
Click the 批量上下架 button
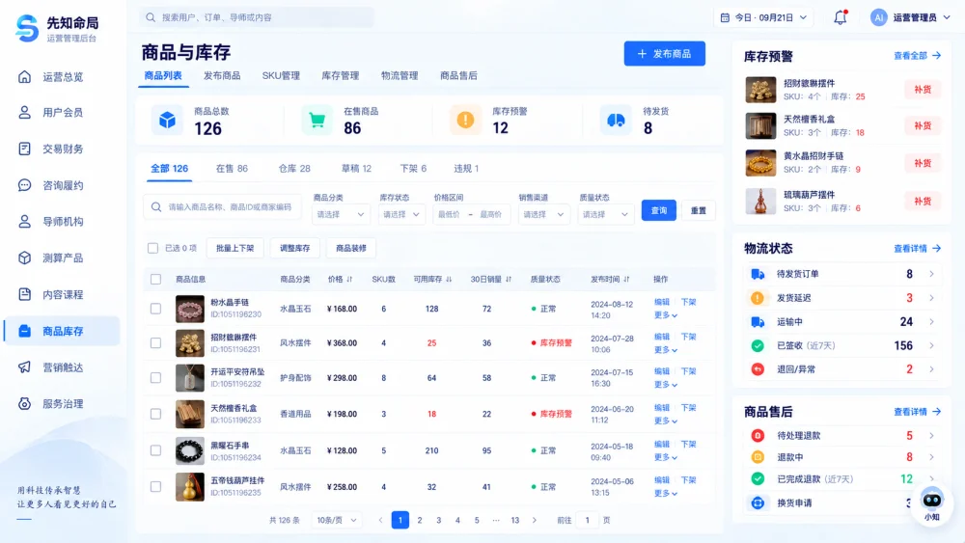point(235,249)
